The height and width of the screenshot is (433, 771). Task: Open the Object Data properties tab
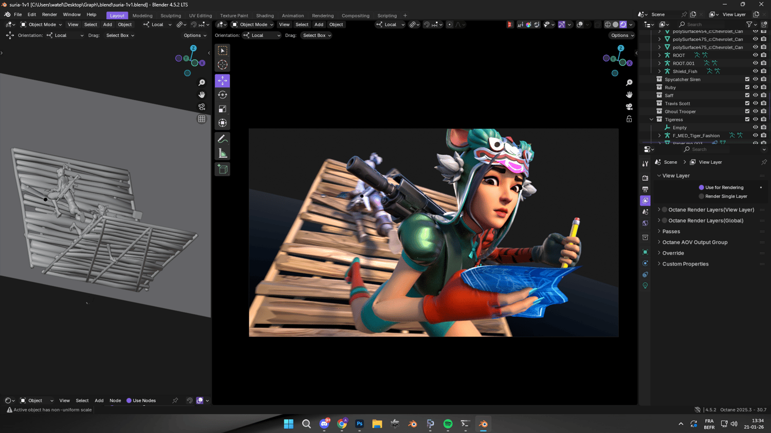[x=645, y=286]
